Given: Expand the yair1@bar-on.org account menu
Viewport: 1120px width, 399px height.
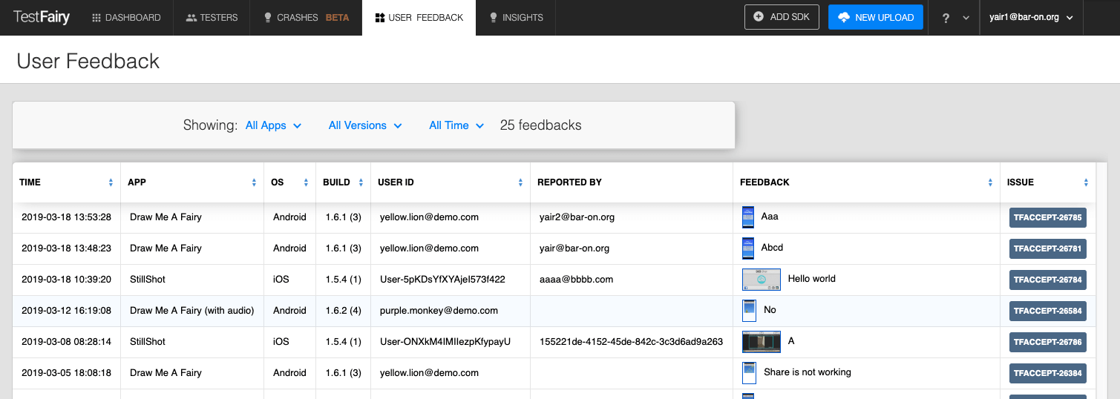Looking at the screenshot, I should pyautogui.click(x=1031, y=18).
